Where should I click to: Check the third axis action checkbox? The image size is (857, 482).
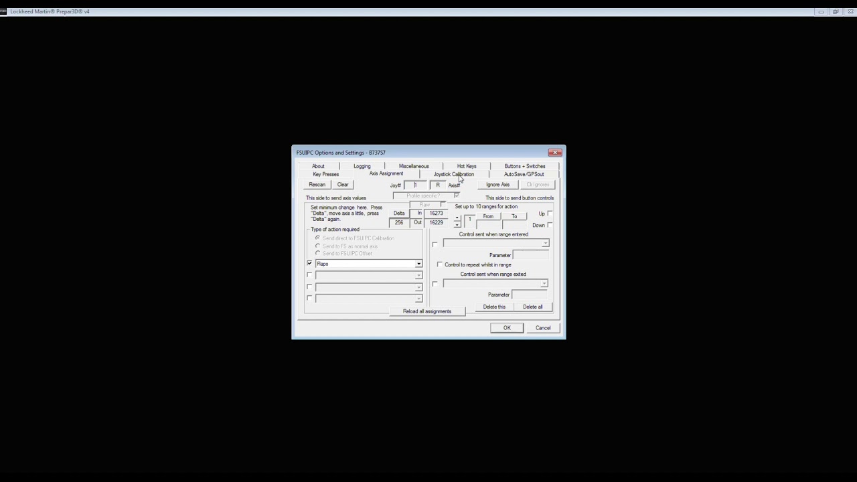click(x=309, y=287)
